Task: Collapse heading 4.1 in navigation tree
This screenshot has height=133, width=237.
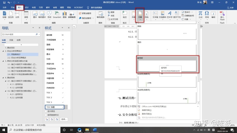Action: pyautogui.click(x=6, y=81)
